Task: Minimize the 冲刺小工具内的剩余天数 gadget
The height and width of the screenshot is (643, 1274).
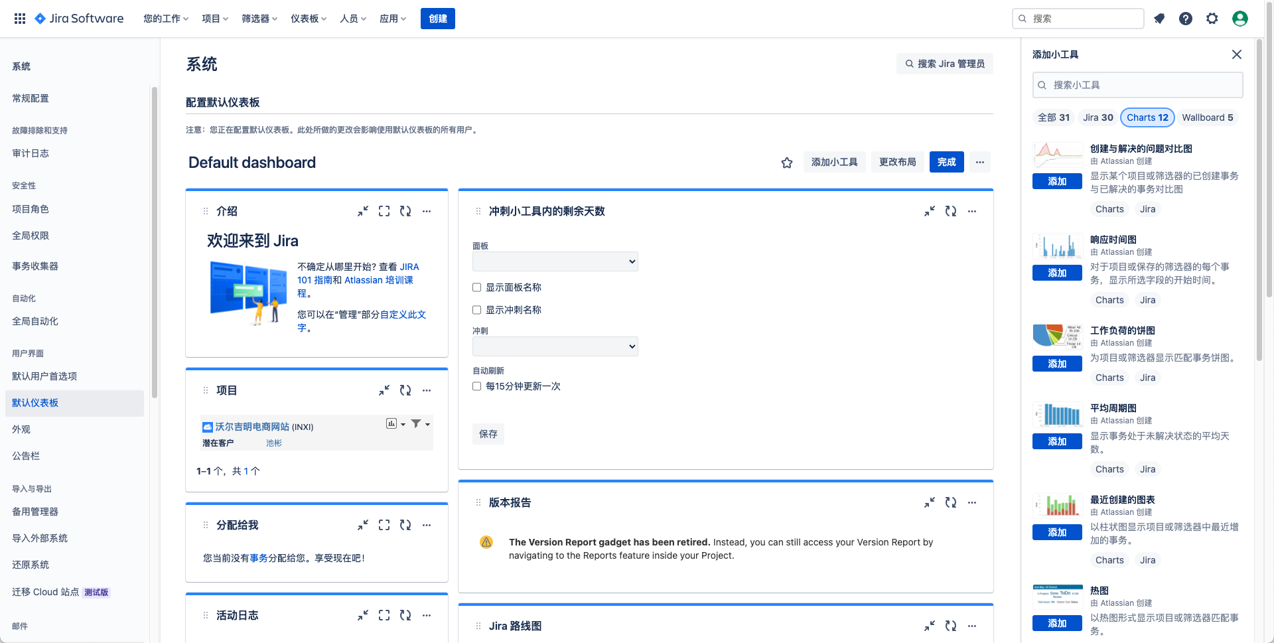Action: pos(930,211)
